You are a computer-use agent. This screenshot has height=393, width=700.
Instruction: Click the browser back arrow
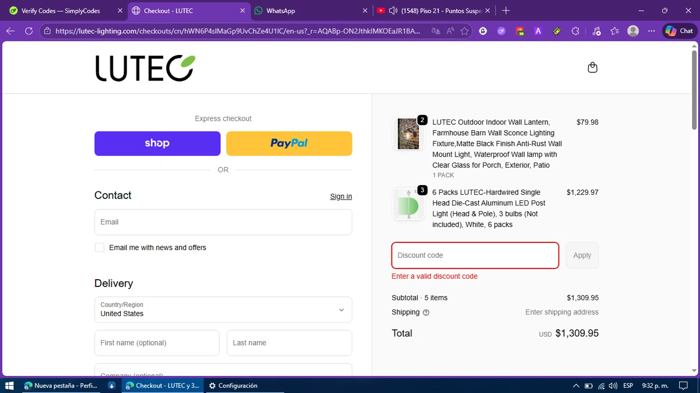point(10,31)
